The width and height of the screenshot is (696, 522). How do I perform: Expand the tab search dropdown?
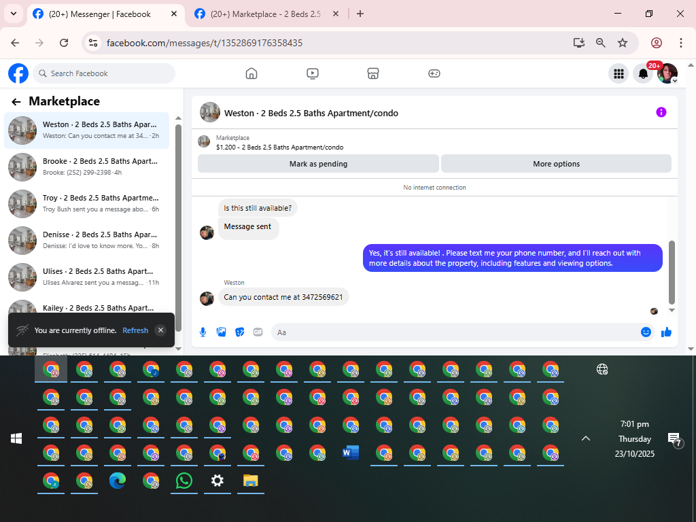pos(14,14)
